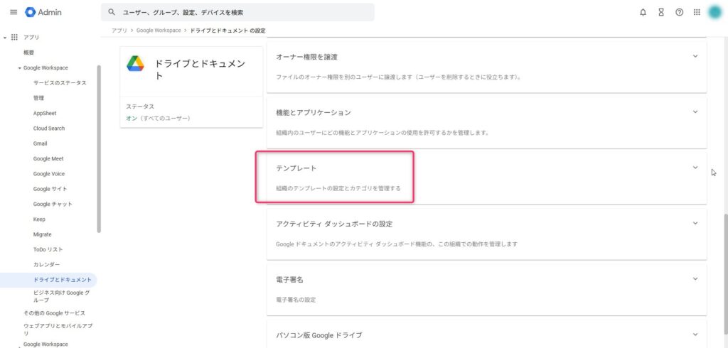Click the オン status link
The width and height of the screenshot is (728, 348).
[132, 119]
